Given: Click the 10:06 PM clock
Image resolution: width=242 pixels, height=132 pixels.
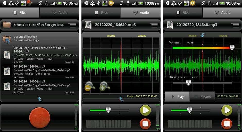Looking at the screenshot, I should tap(70, 3).
